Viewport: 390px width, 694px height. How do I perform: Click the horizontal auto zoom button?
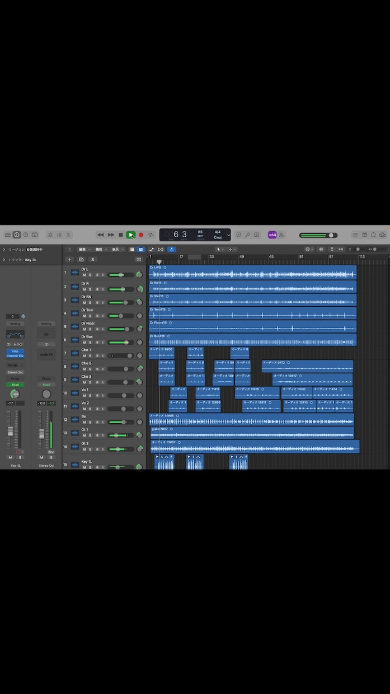(x=341, y=249)
